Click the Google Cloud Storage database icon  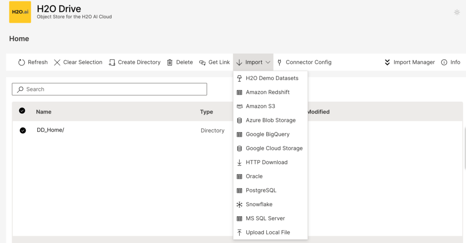(x=239, y=149)
